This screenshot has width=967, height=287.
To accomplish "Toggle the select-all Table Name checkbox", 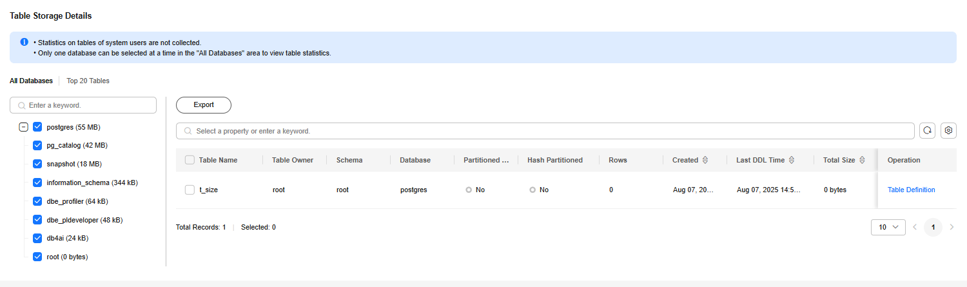I will click(x=190, y=160).
